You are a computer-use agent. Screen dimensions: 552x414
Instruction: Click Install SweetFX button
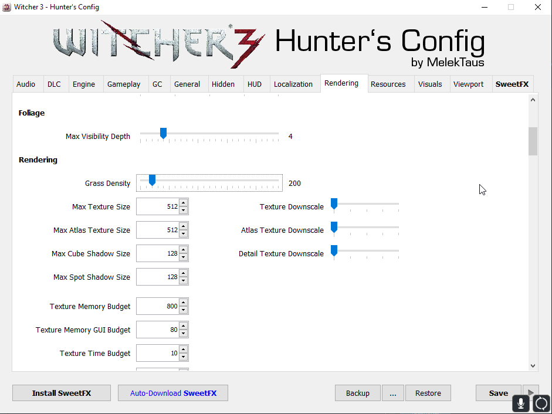coord(62,393)
